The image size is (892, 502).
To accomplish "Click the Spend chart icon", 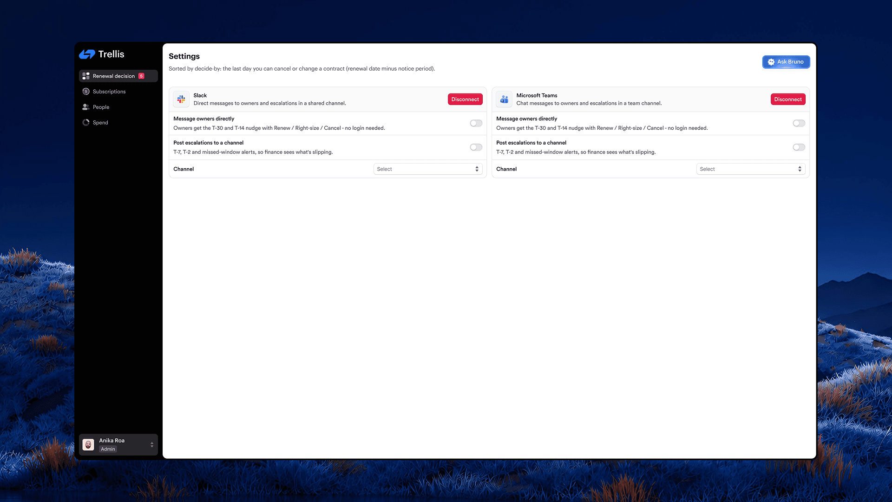I will tap(86, 123).
